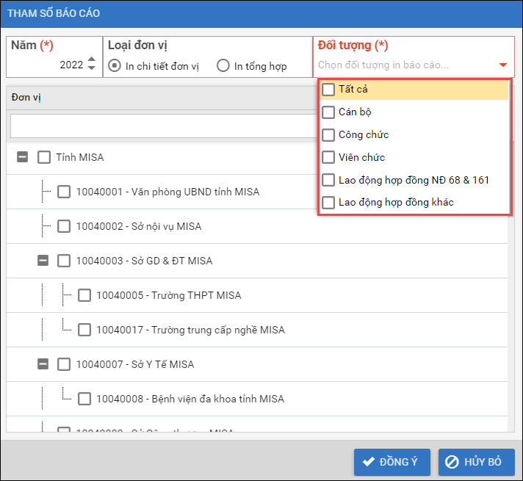Image resolution: width=523 pixels, height=481 pixels.
Task: Click the HỦY BỎ button
Action: 476,462
